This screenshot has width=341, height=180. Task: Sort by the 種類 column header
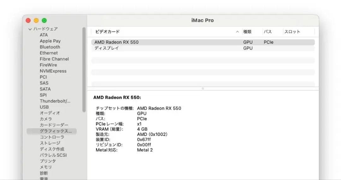pyautogui.click(x=247, y=32)
